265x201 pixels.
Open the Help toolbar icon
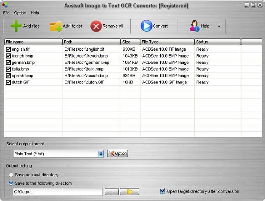point(194,26)
